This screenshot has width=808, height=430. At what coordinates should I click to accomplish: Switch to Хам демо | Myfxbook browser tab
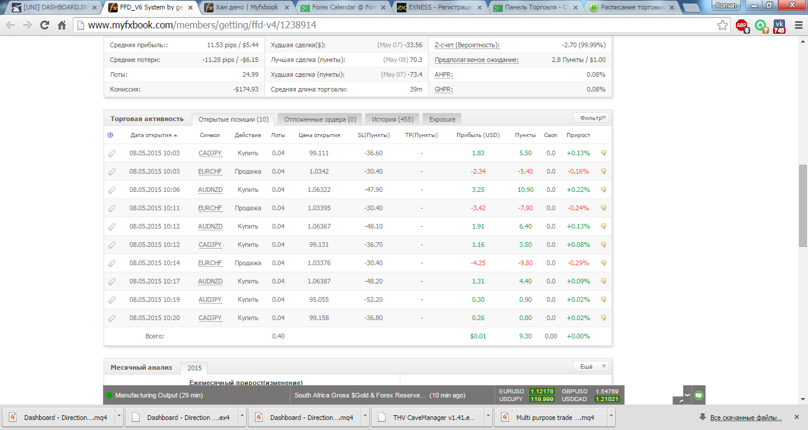[246, 7]
